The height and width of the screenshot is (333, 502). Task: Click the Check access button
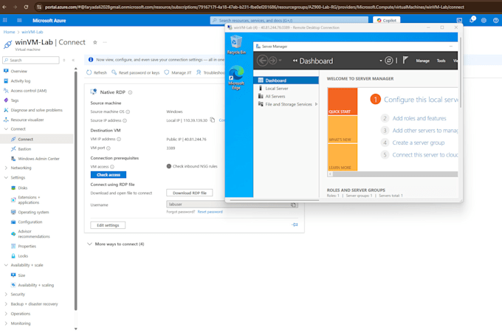109,175
